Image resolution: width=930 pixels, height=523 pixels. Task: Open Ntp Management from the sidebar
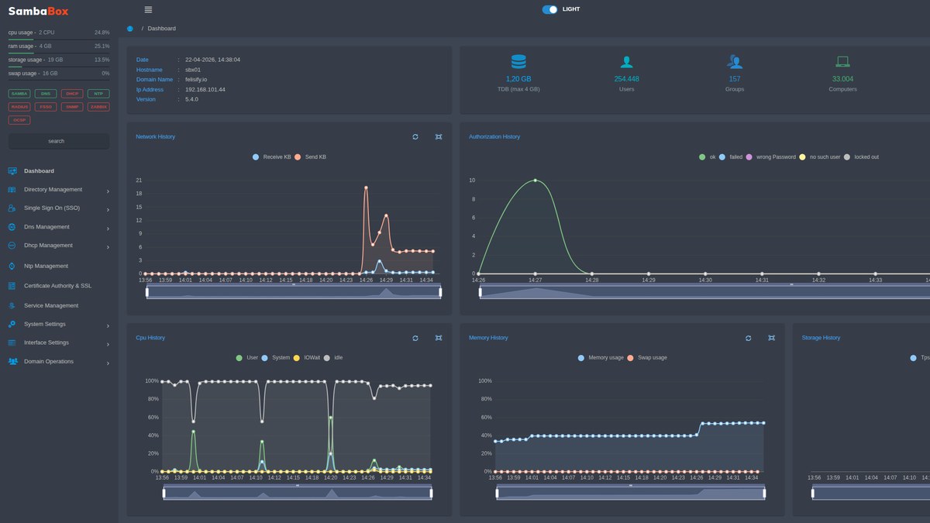[x=46, y=266]
